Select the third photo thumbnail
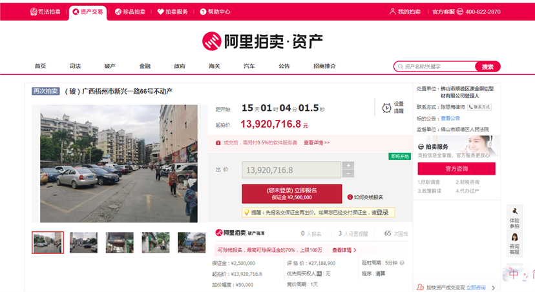 point(120,242)
